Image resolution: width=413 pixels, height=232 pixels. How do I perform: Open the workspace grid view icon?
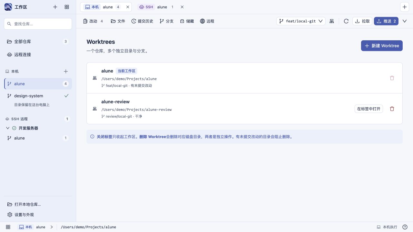67,7
